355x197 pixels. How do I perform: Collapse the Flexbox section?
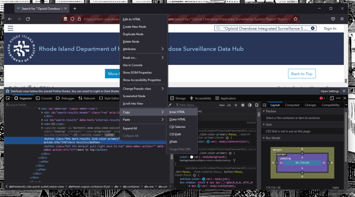[x=263, y=111]
